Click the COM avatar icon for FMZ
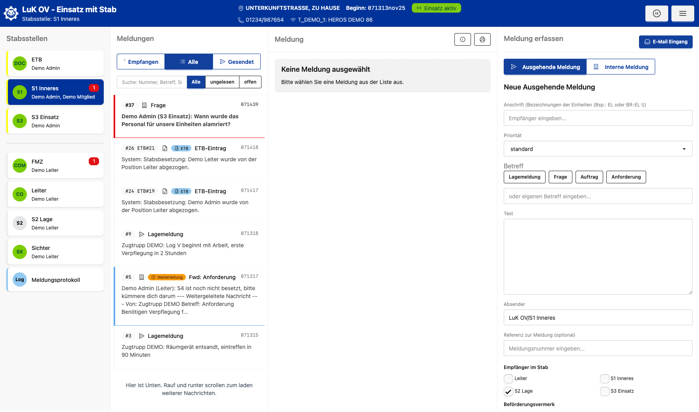Screen dimensions: 699x412 20,166
